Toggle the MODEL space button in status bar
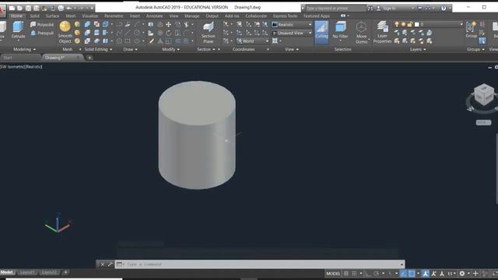 (333, 273)
